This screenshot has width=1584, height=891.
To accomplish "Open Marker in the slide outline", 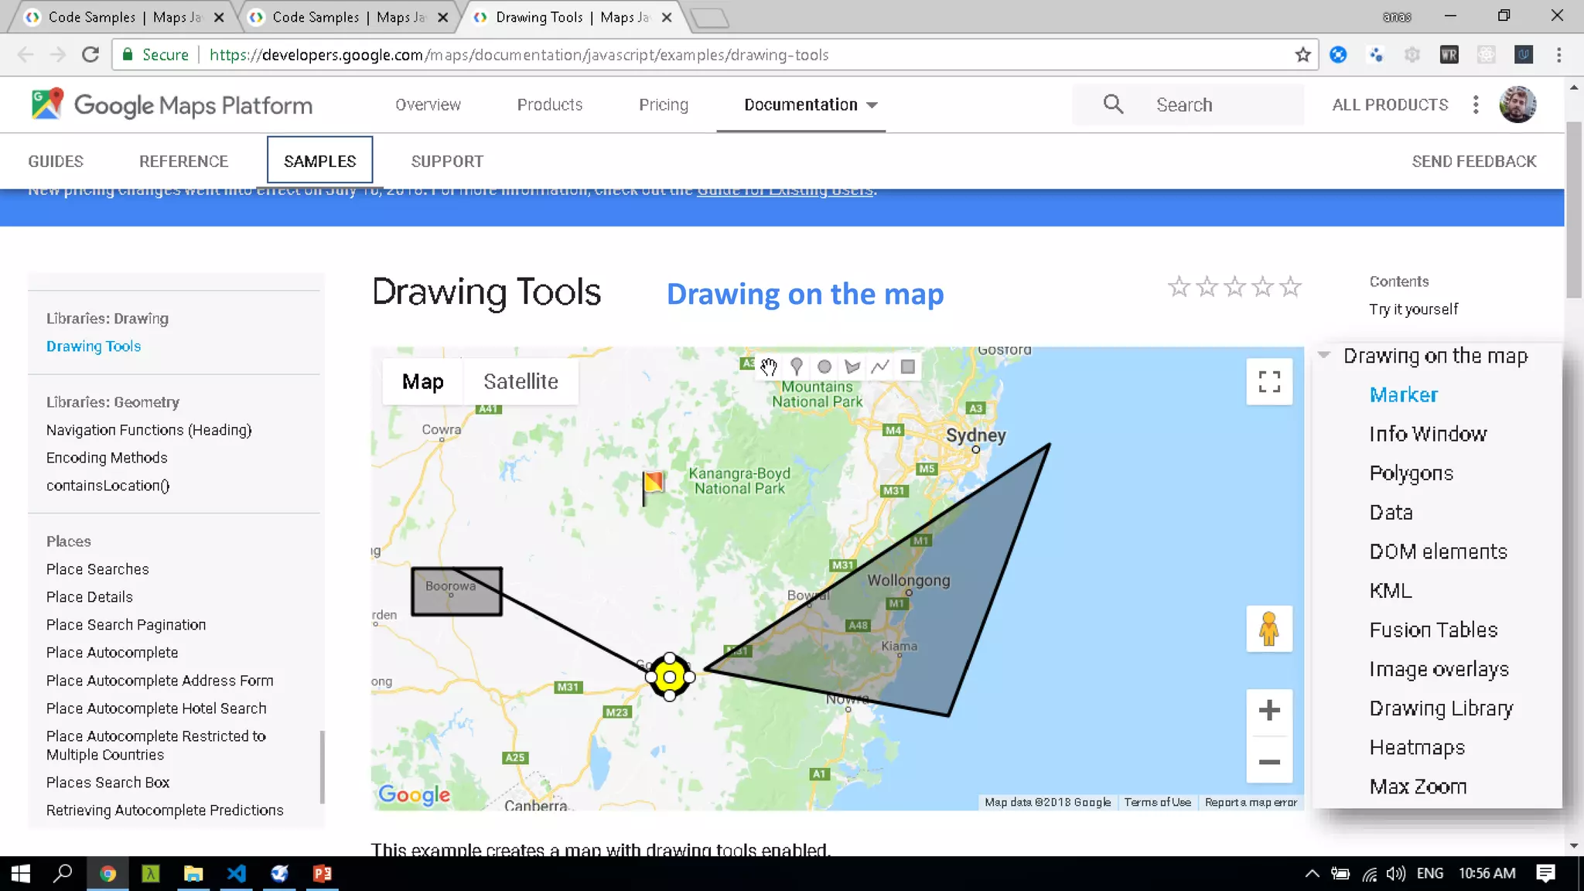I will 1403,394.
